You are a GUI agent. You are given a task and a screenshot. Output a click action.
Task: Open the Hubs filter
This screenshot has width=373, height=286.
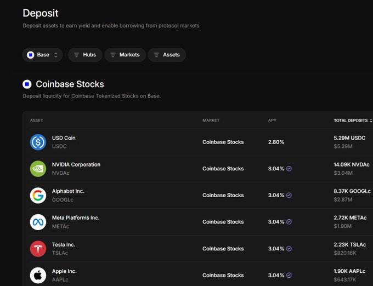(x=85, y=55)
